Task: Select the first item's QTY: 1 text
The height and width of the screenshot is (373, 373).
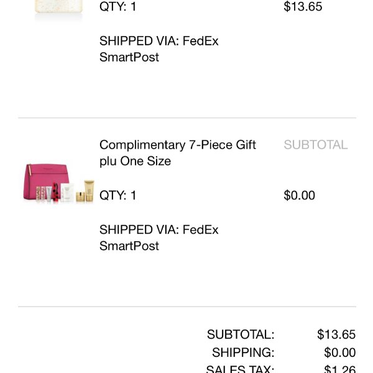Action: pyautogui.click(x=118, y=6)
